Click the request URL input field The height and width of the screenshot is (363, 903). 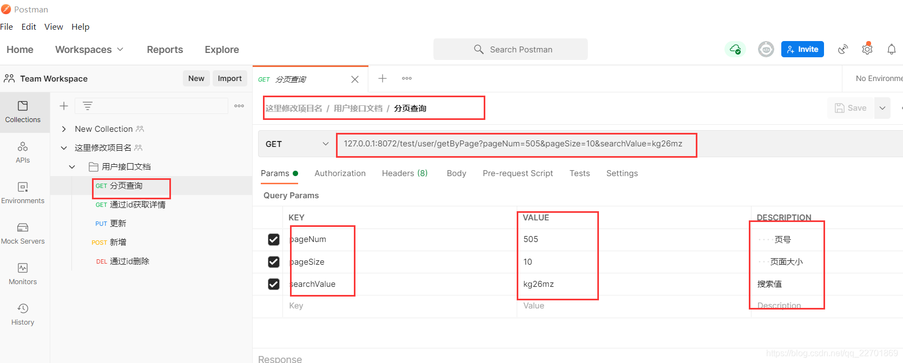point(619,144)
